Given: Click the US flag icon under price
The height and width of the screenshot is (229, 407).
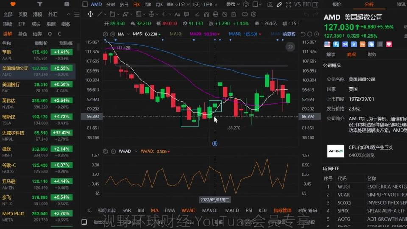Looking at the screenshot, I should [x=327, y=45].
